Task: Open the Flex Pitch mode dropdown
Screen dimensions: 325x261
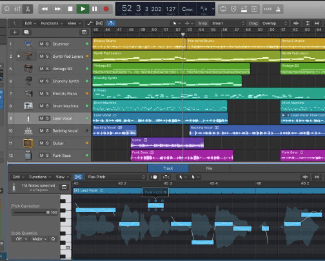Action: coord(116,177)
